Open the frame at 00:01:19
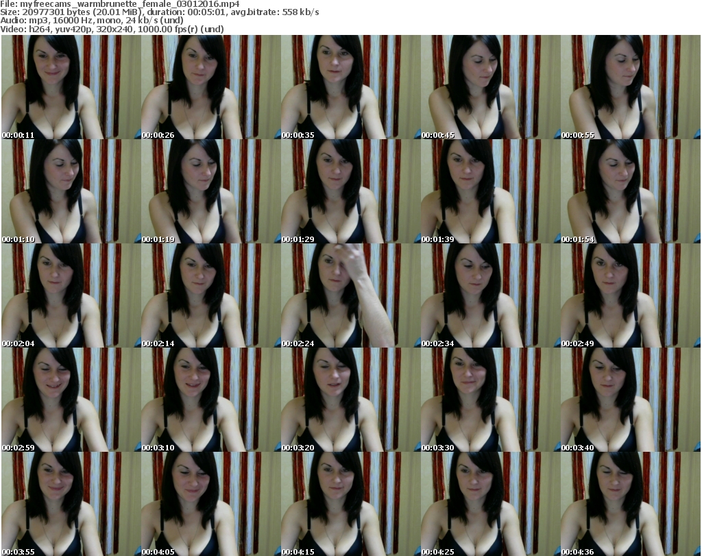 coord(211,191)
